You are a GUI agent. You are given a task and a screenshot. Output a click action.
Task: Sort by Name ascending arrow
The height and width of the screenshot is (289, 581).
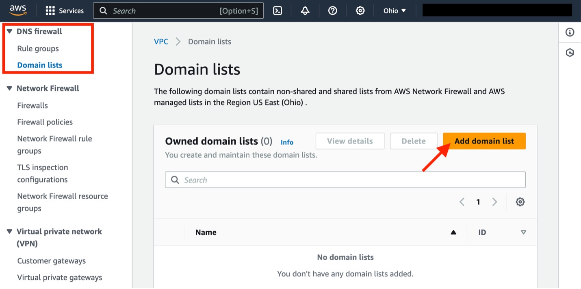click(x=453, y=233)
